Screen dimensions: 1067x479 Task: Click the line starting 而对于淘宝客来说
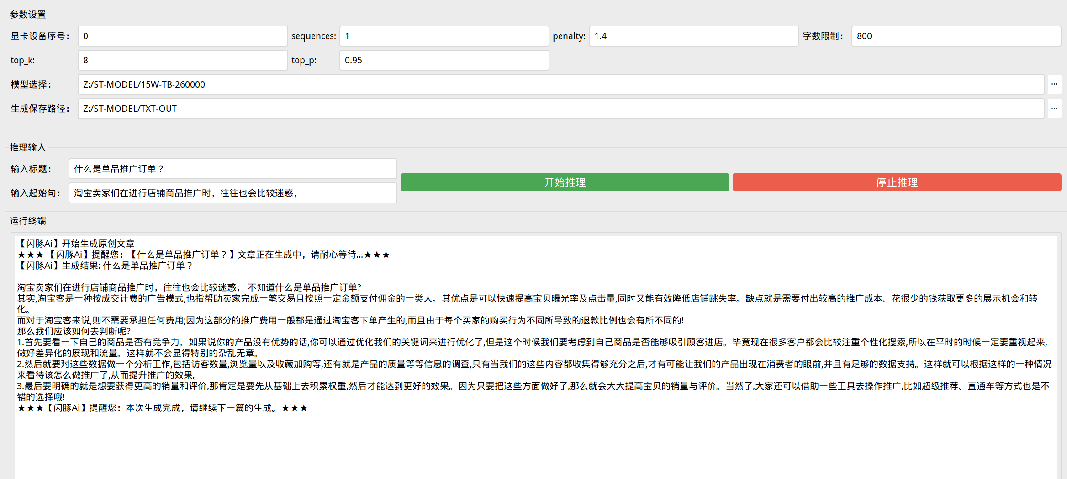pos(350,320)
